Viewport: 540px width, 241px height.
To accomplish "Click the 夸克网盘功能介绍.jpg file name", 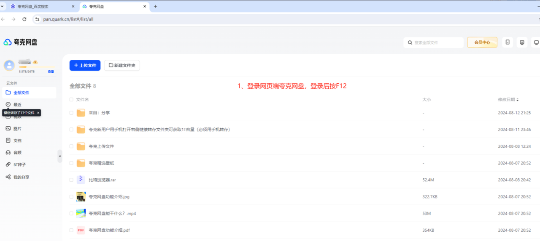I will [109, 196].
